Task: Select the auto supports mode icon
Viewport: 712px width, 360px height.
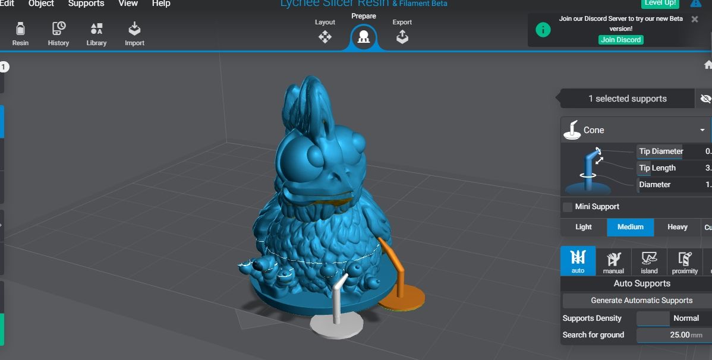Action: pos(577,261)
